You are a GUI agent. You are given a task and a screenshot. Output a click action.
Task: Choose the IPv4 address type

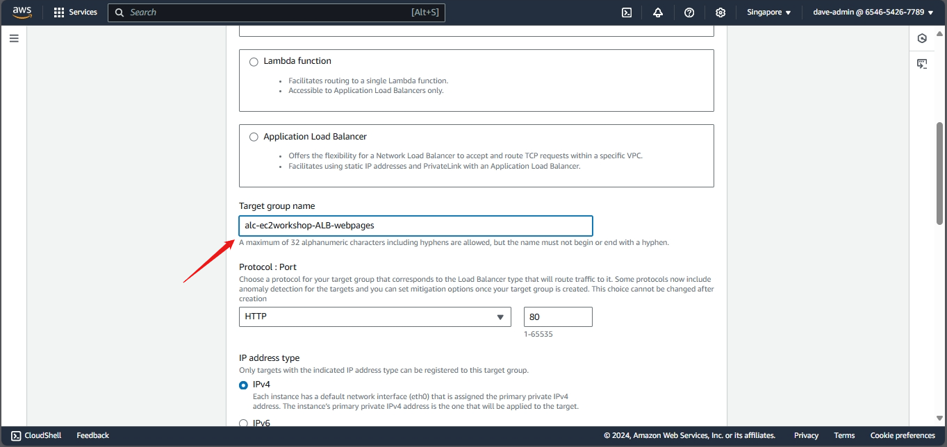click(244, 385)
